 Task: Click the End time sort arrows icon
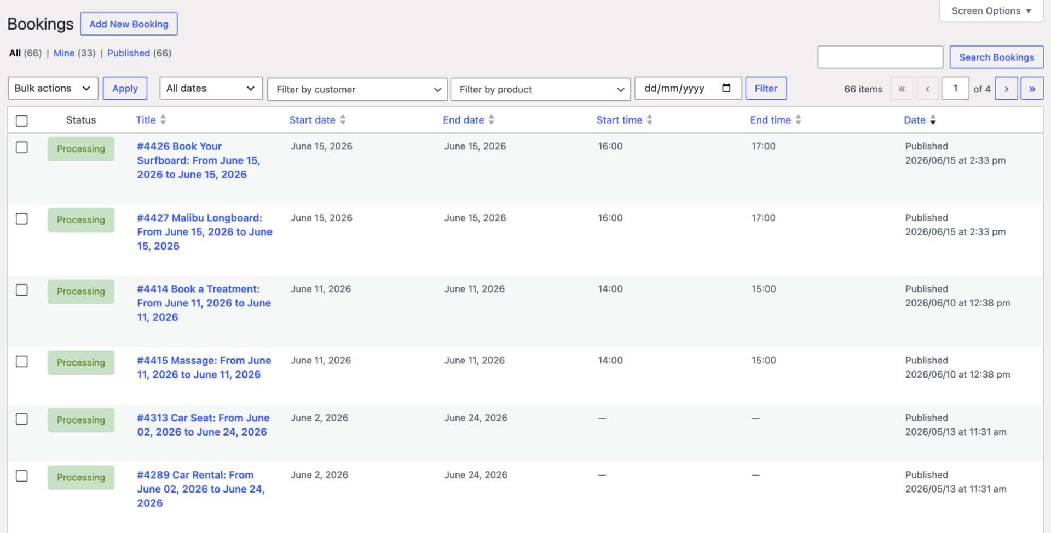[x=799, y=120]
